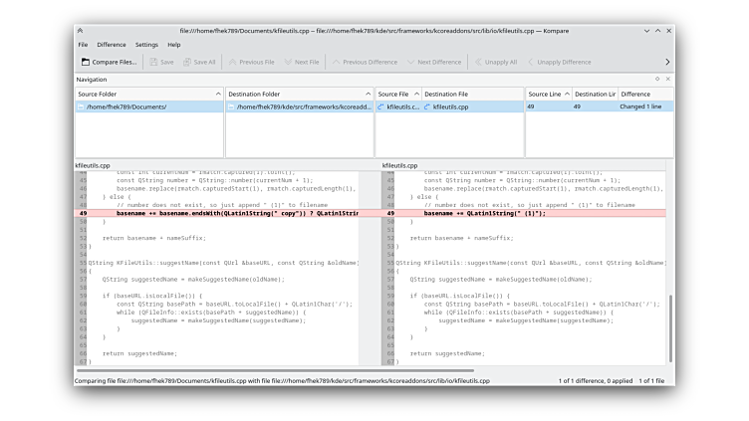Image resolution: width=749 pixels, height=421 pixels.
Task: Open the Settings menu
Action: pyautogui.click(x=146, y=45)
